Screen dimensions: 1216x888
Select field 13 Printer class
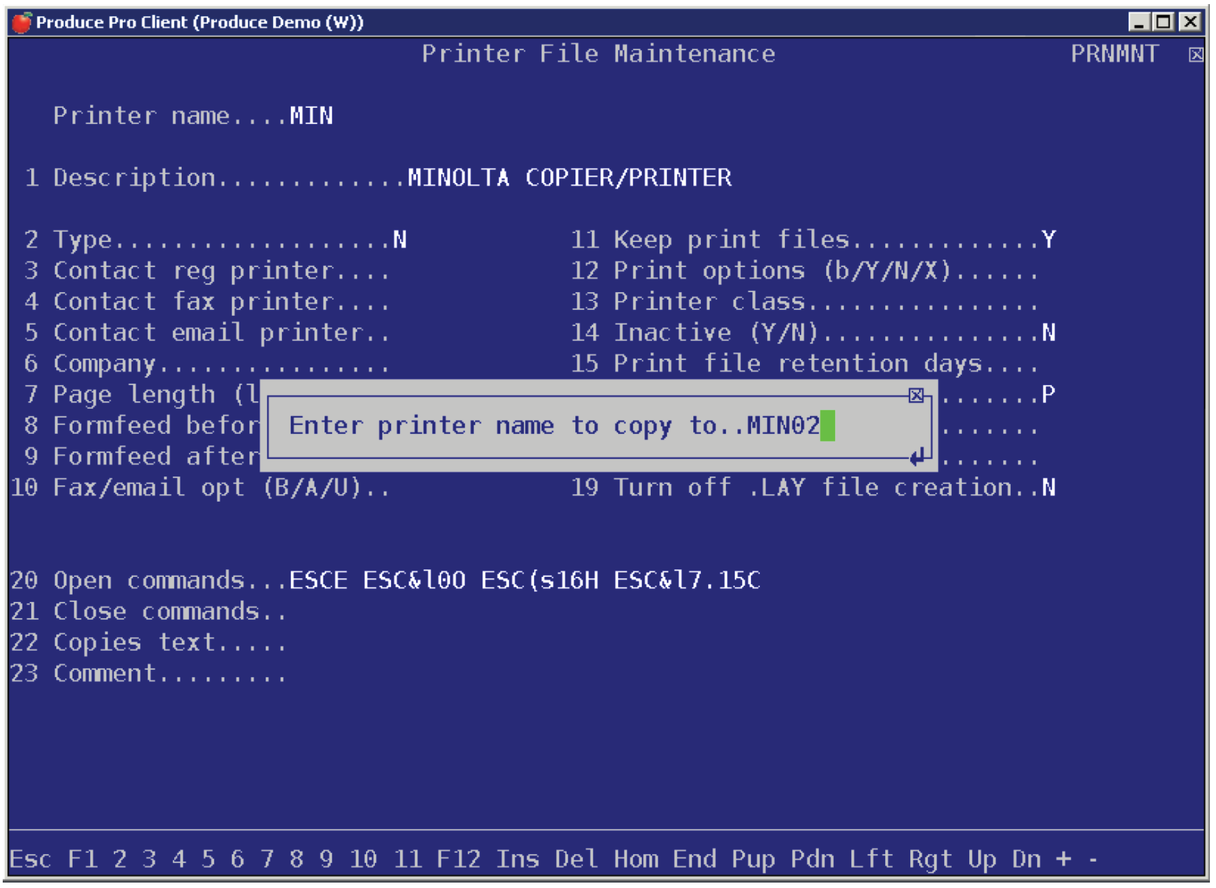805,302
